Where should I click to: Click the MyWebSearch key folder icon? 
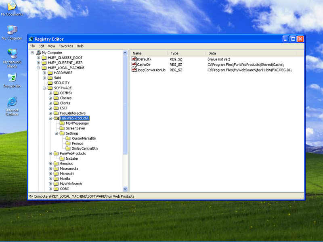(56, 184)
